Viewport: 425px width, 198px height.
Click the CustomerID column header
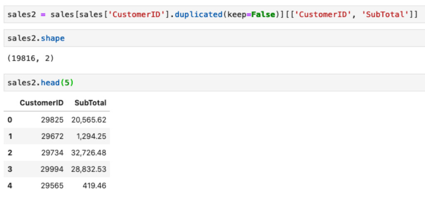42,103
